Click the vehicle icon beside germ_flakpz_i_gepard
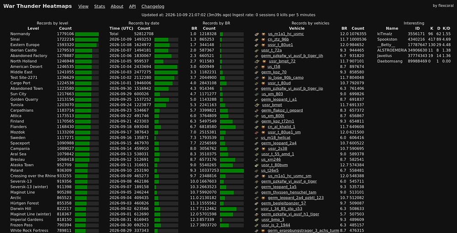Image resolution: width=457 pixels, height=233 pixels. pyautogui.click(x=256, y=110)
